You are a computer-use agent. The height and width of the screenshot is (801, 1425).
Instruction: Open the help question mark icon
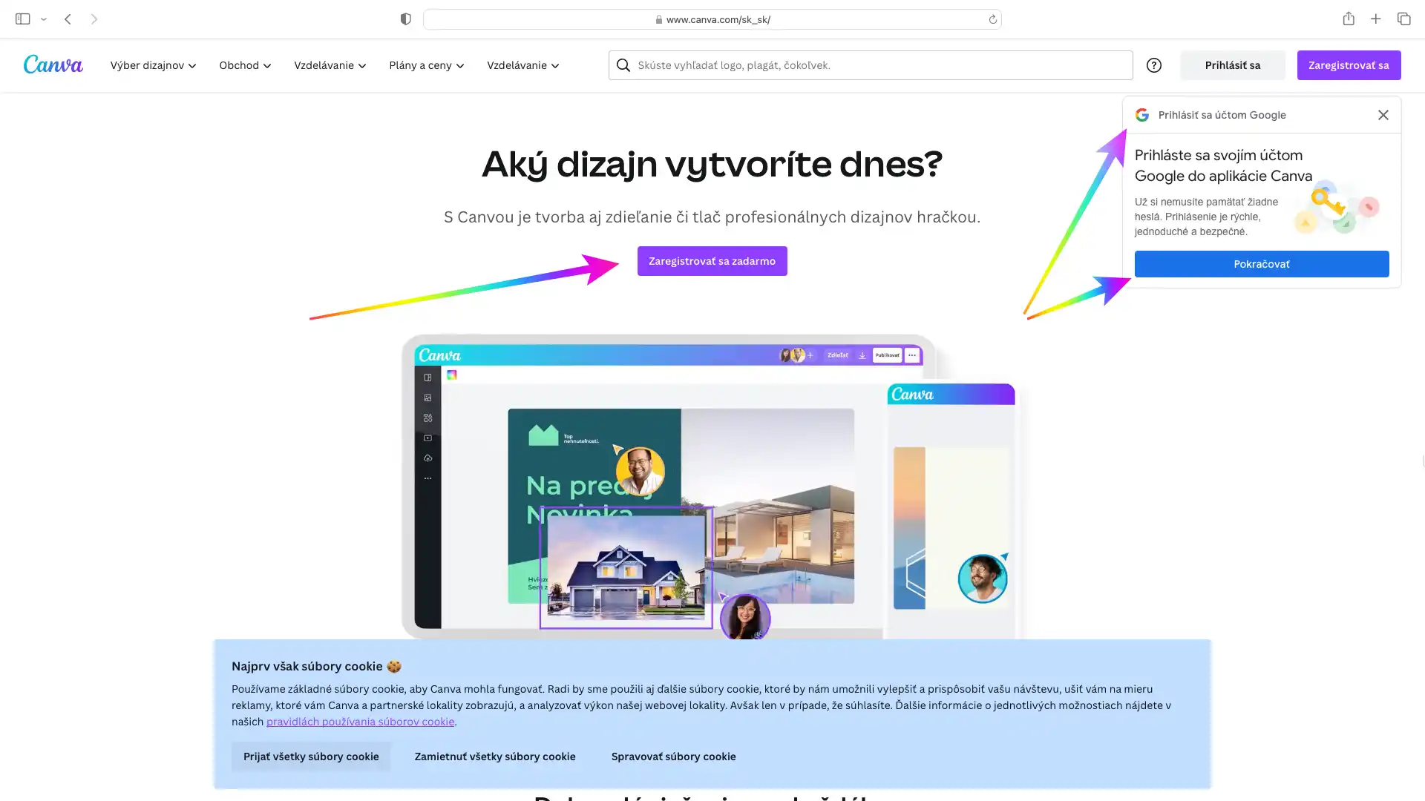click(1153, 65)
